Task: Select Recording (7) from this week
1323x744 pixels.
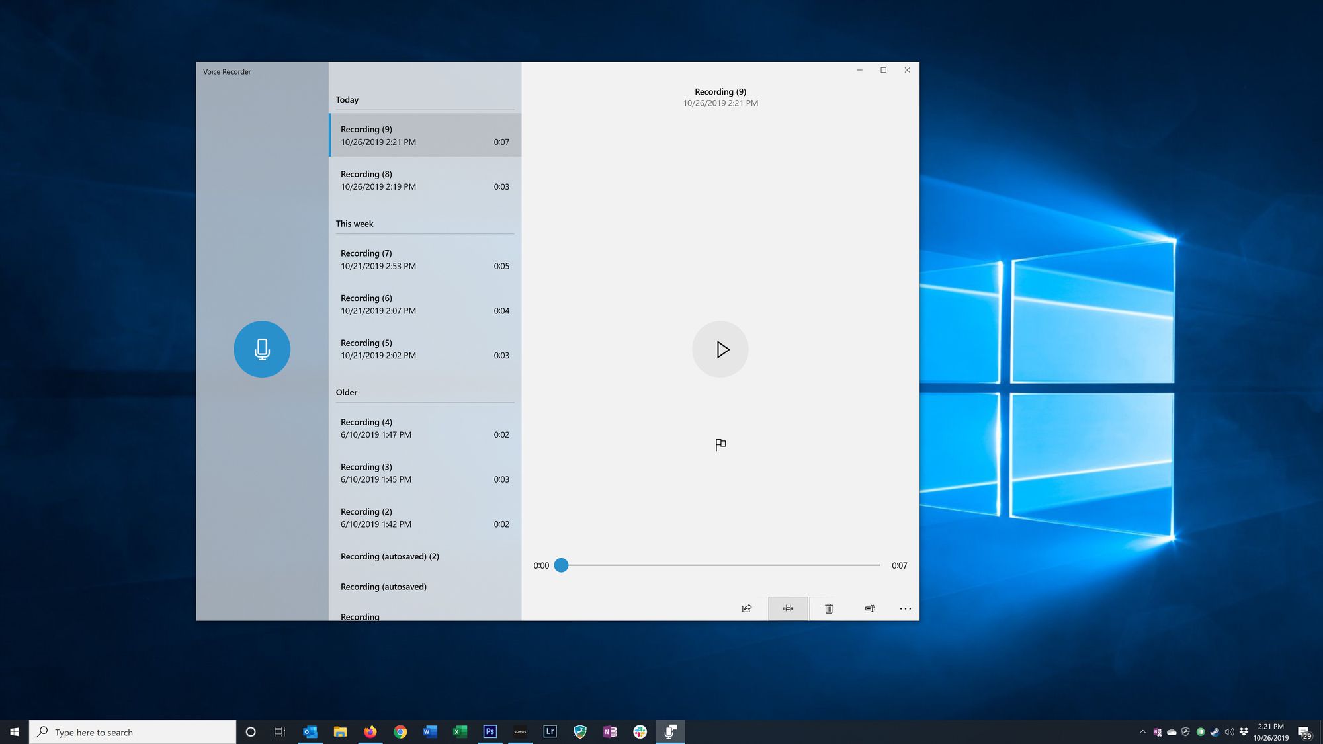Action: pos(425,259)
